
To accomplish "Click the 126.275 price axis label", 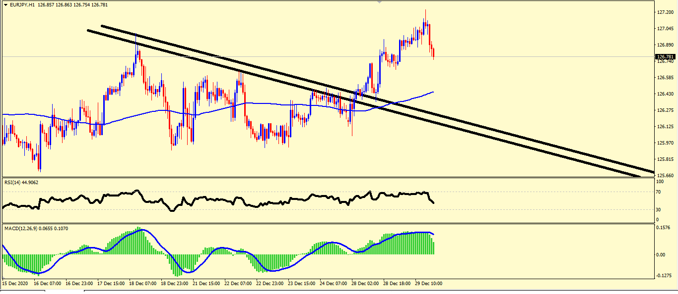I will 665,110.
